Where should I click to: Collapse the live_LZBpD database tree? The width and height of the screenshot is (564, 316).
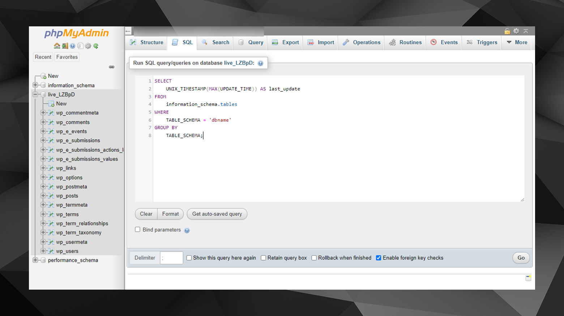35,95
